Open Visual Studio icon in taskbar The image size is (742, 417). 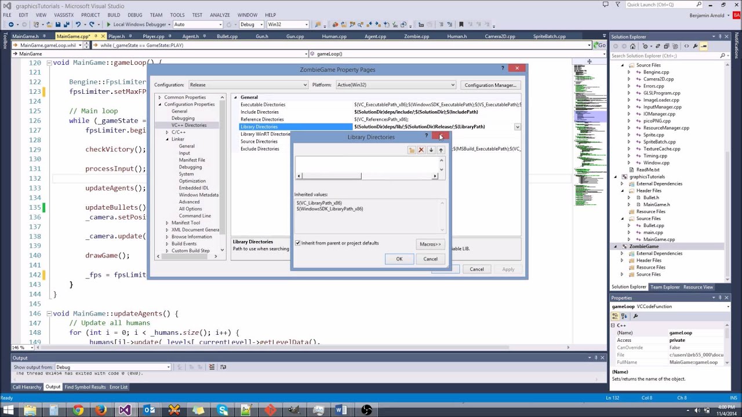125,410
